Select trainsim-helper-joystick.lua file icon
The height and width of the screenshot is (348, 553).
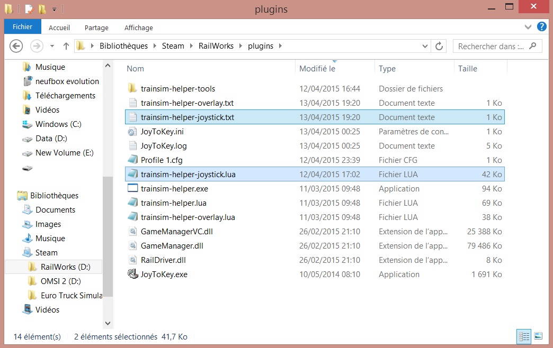(x=132, y=174)
